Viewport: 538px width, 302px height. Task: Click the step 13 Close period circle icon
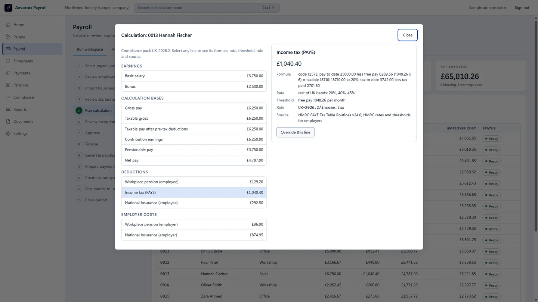click(x=79, y=200)
